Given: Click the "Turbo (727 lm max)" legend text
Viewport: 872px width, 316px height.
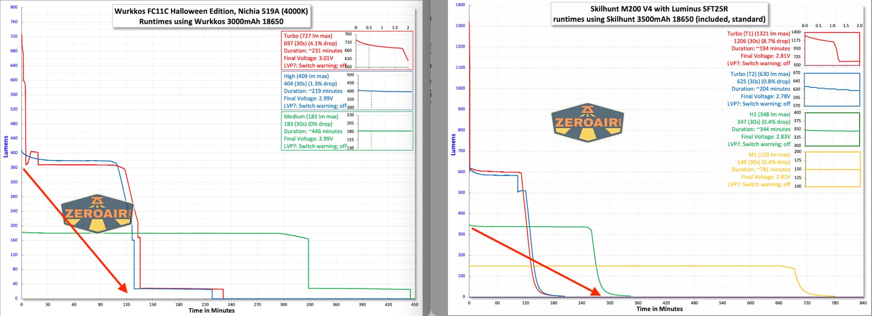Looking at the screenshot, I should pos(308,36).
